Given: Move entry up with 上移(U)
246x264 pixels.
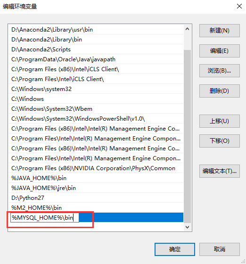Looking at the screenshot, I should tap(220, 121).
